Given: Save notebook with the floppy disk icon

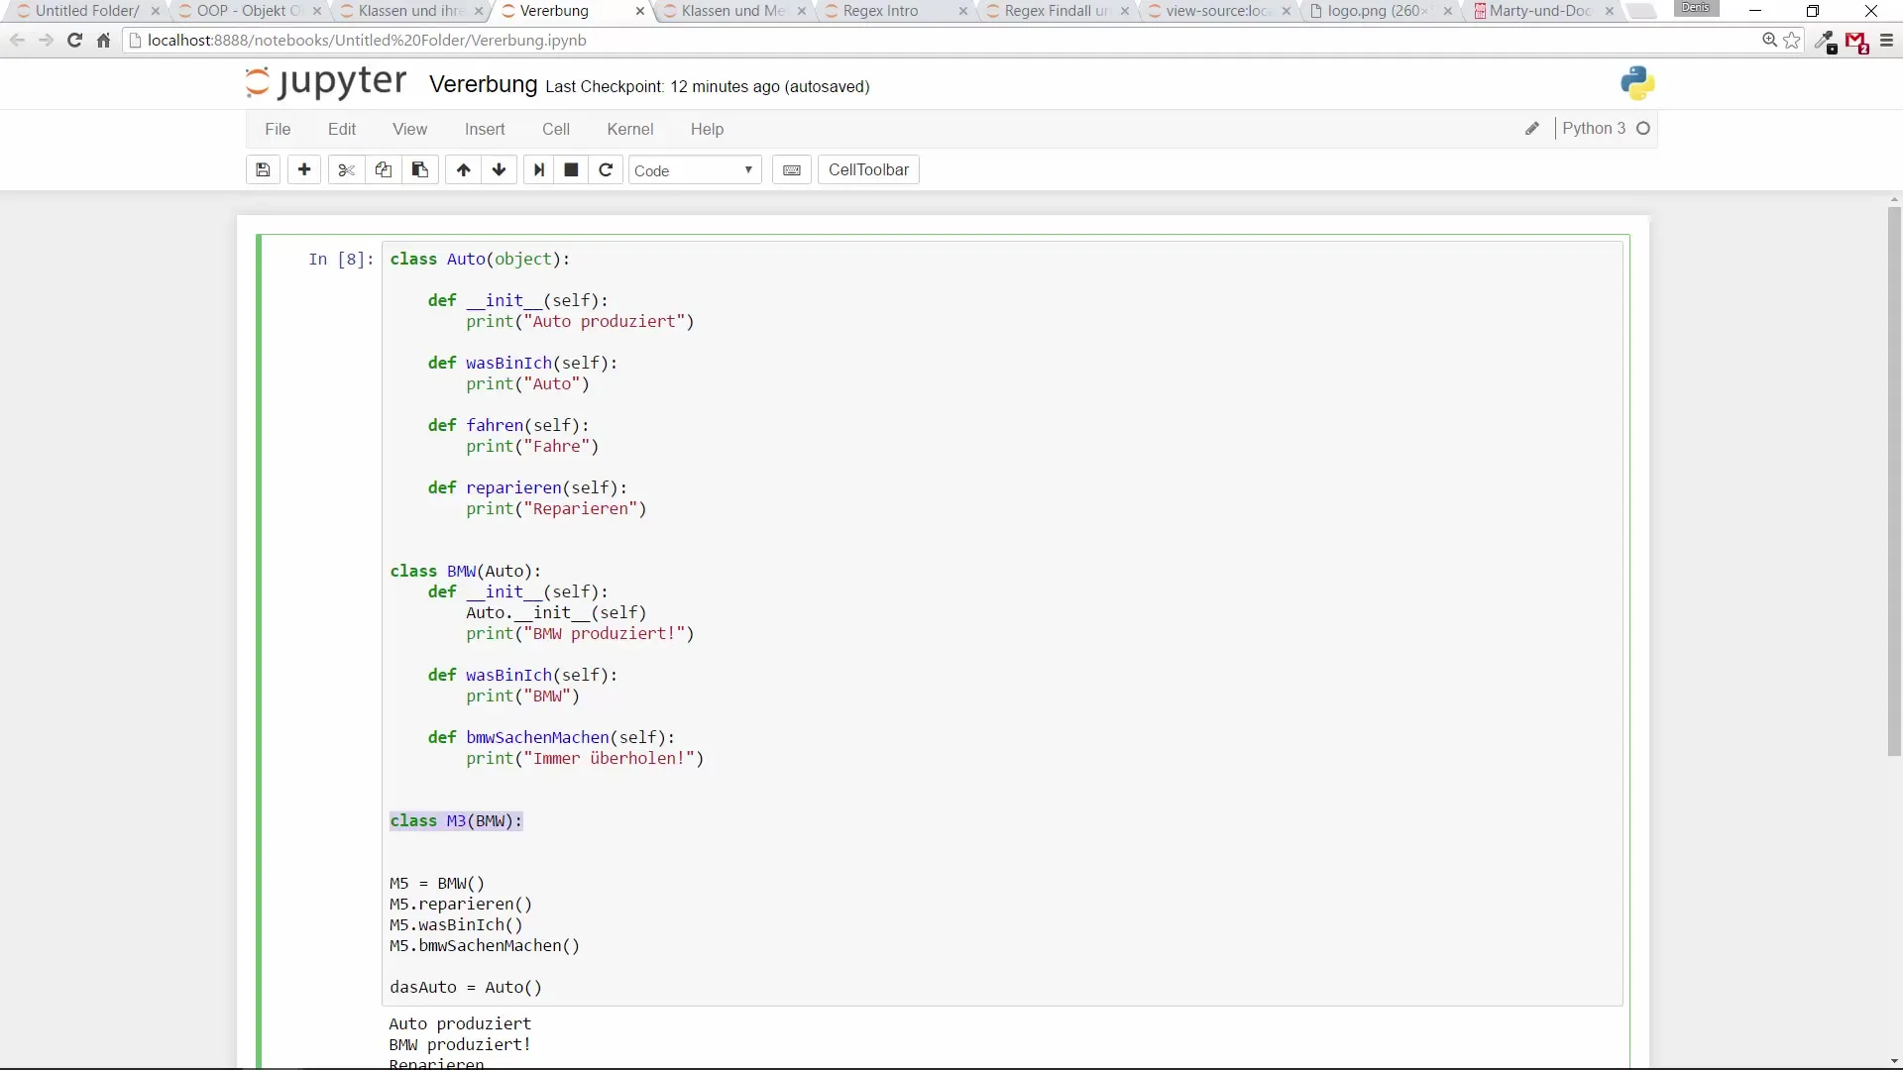Looking at the screenshot, I should [263, 170].
